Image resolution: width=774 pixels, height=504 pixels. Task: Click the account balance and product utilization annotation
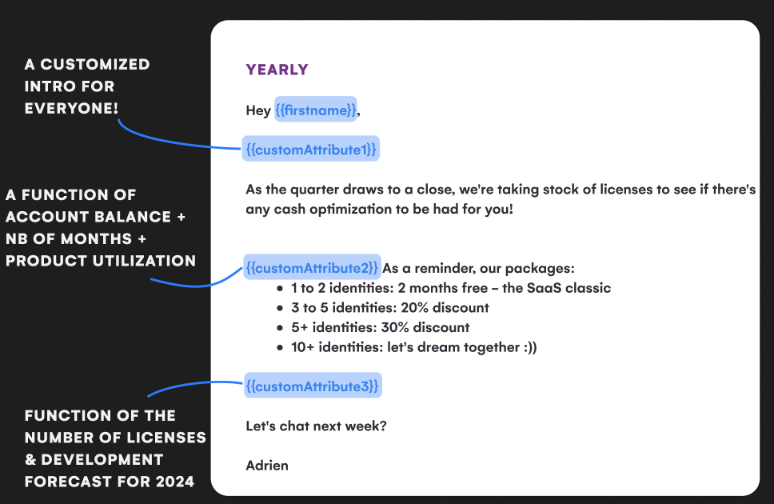point(101,227)
